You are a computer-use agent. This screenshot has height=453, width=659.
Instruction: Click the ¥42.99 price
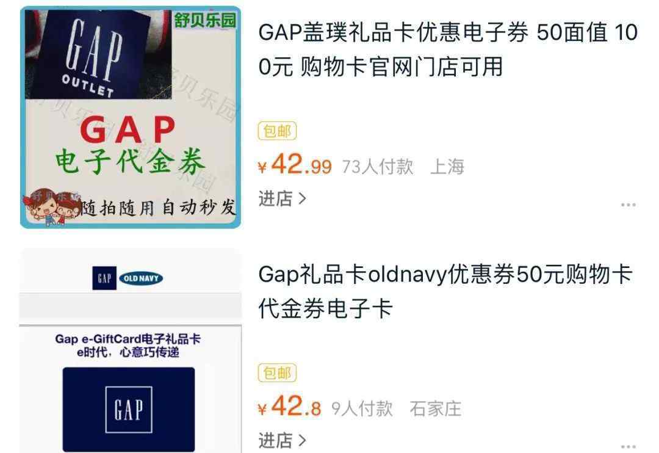[x=295, y=164]
